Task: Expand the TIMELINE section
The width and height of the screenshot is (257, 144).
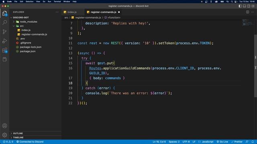Action: pyautogui.click(x=18, y=138)
